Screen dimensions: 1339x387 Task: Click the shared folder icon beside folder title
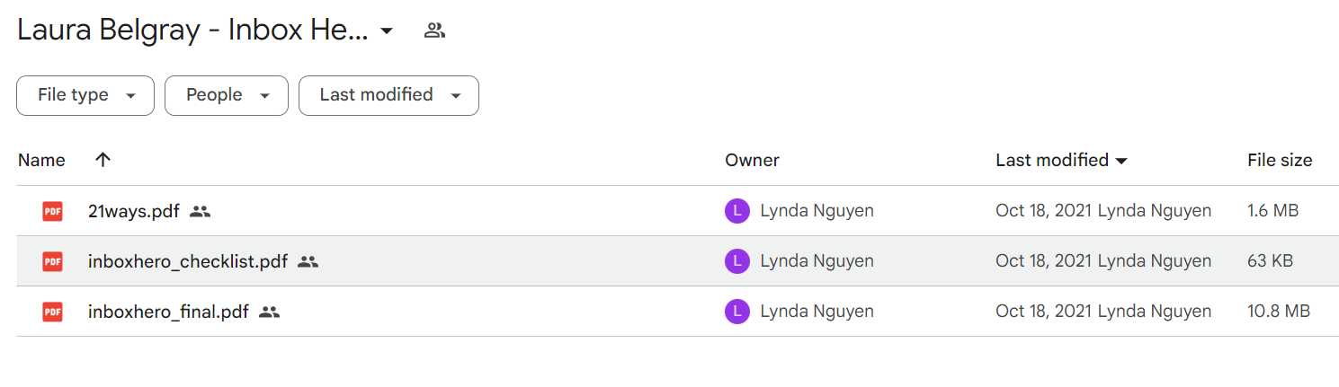(x=434, y=31)
